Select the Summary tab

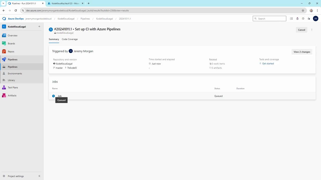coord(54,39)
